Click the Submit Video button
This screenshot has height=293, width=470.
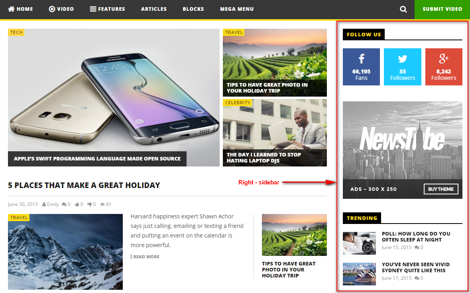pos(442,9)
